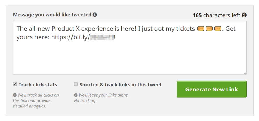Click info icon before "We'll track all clicks"
The width and height of the screenshot is (259, 121).
coord(15,95)
